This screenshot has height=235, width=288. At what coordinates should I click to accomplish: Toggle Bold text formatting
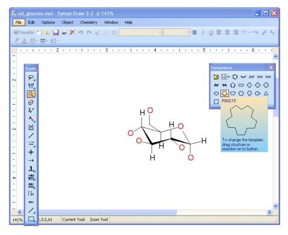(195, 32)
